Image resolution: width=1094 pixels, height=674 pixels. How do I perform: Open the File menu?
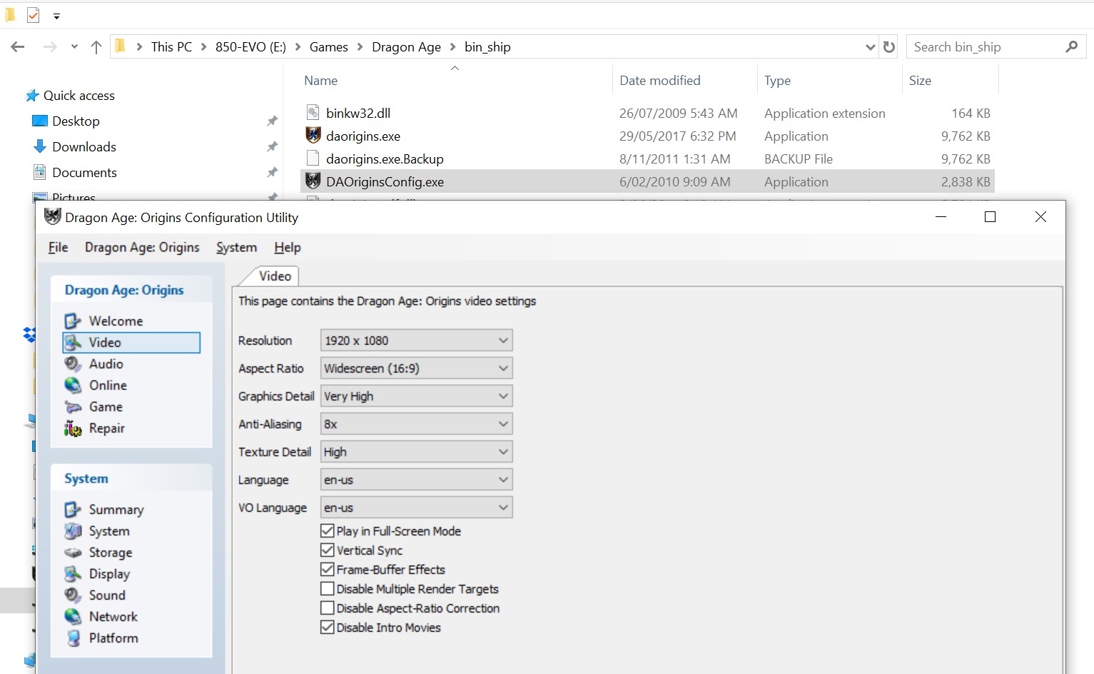(x=58, y=247)
